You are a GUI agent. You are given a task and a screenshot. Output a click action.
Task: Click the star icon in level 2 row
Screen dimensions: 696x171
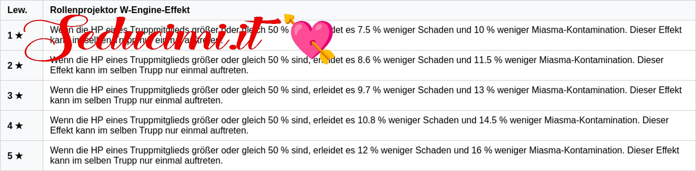[19, 65]
